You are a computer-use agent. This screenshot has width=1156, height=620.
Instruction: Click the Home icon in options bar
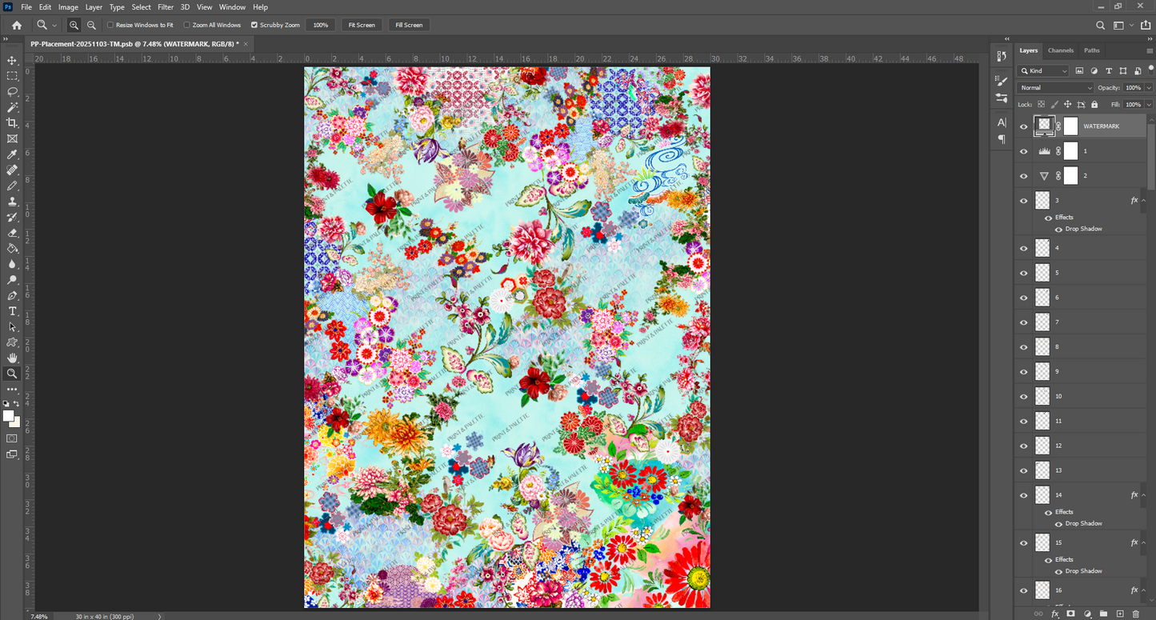pyautogui.click(x=16, y=25)
